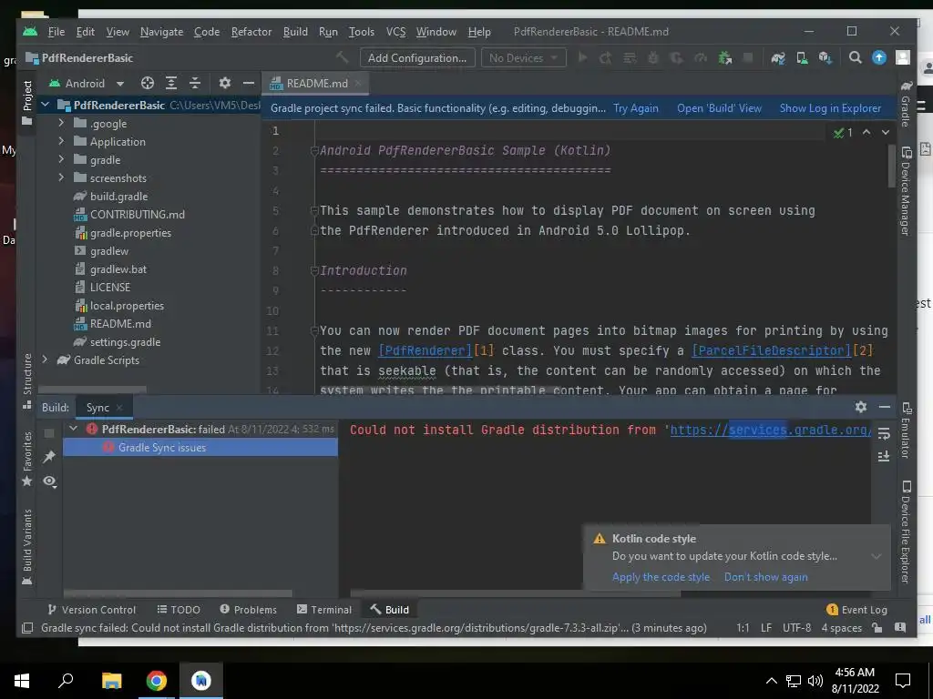This screenshot has width=933, height=699.
Task: Open Event Log in status bar
Action: [856, 609]
